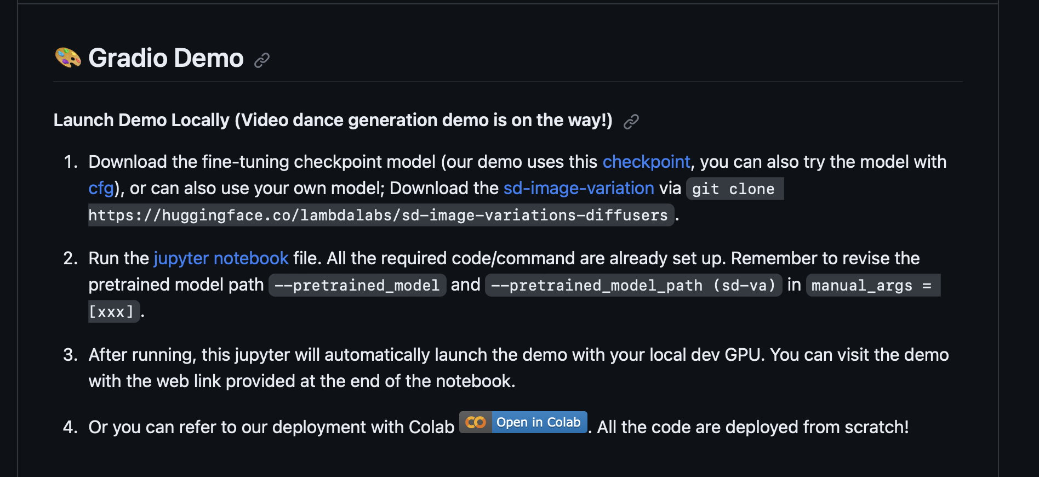
Task: Click the Launch Demo Locally subheading
Action: [x=333, y=120]
